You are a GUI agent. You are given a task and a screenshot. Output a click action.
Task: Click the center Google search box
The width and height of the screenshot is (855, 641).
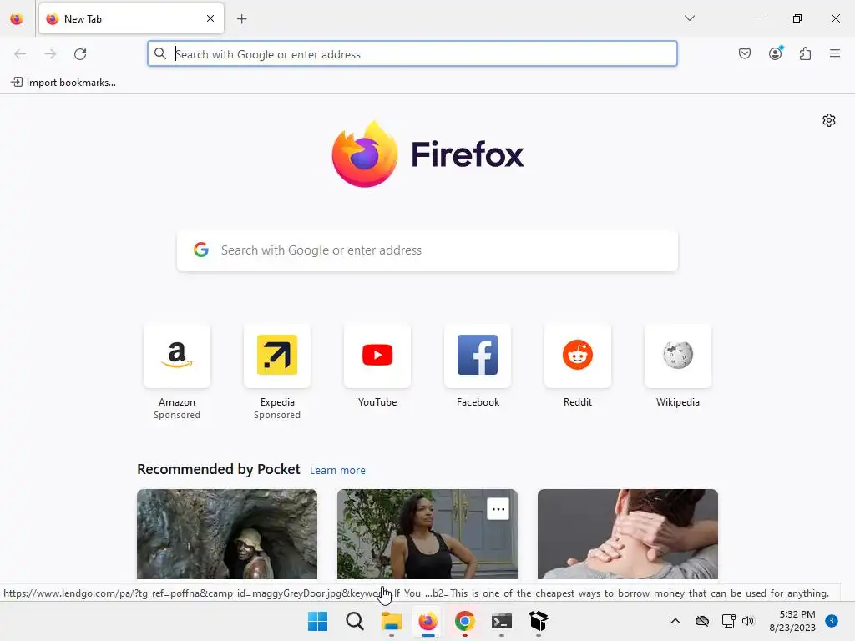tap(427, 250)
